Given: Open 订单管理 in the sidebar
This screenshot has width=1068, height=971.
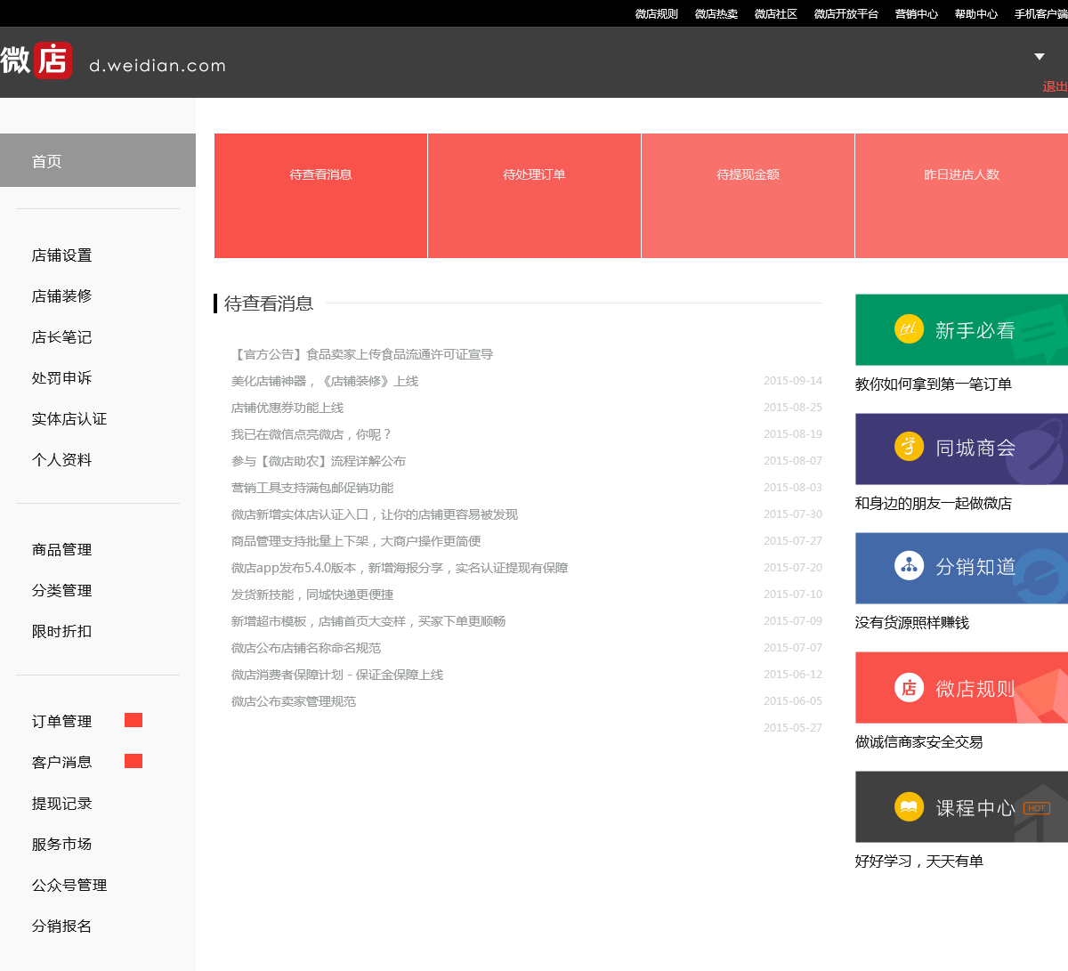Looking at the screenshot, I should click(x=62, y=722).
